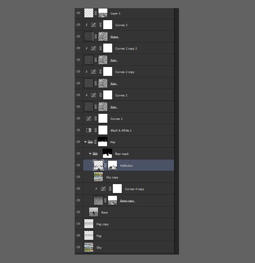
Task: Click clipping arrow on Curves 4 copy
Action: pyautogui.click(x=96, y=189)
